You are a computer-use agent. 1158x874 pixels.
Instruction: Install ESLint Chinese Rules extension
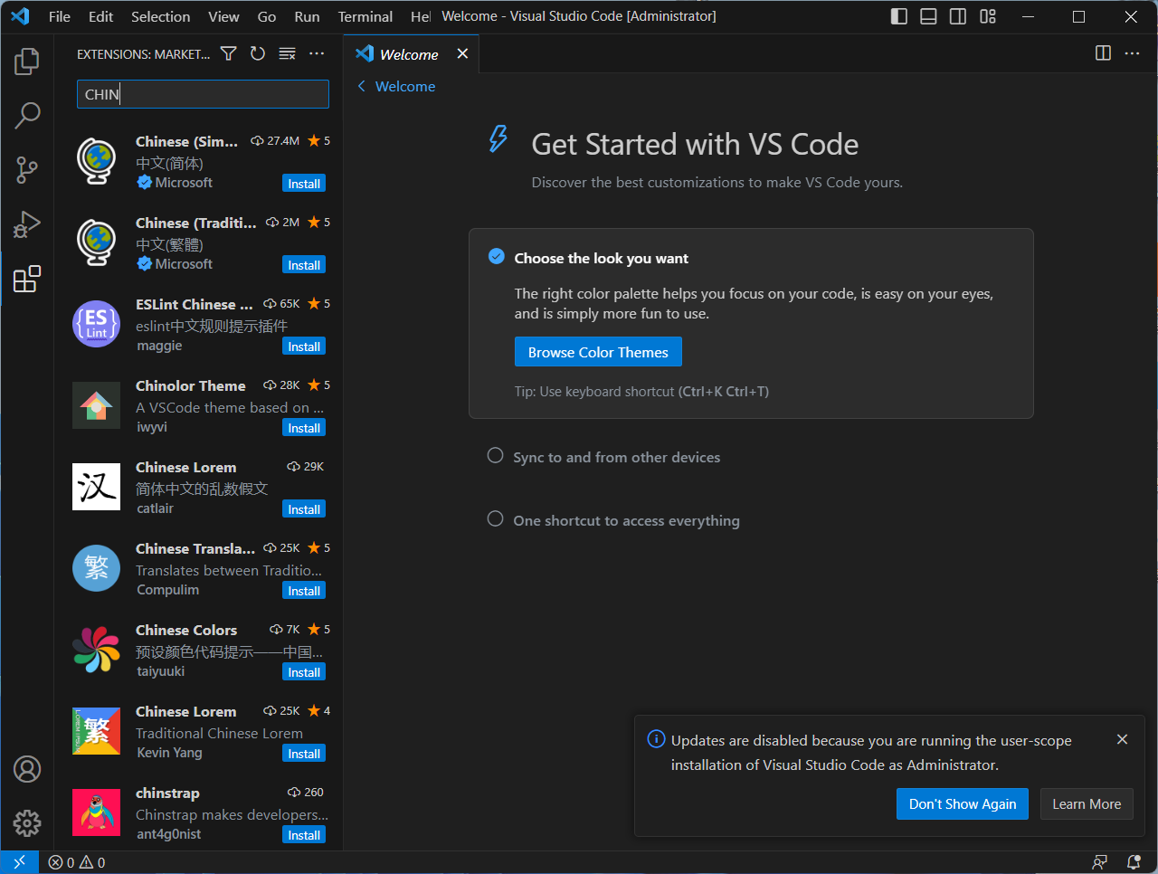304,347
